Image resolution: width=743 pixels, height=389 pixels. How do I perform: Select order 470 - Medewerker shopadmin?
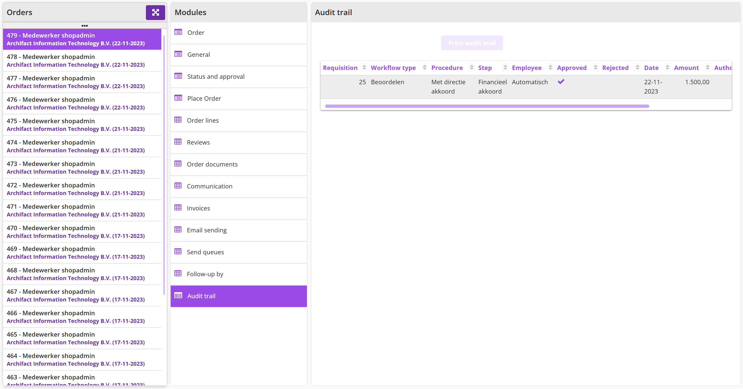82,232
